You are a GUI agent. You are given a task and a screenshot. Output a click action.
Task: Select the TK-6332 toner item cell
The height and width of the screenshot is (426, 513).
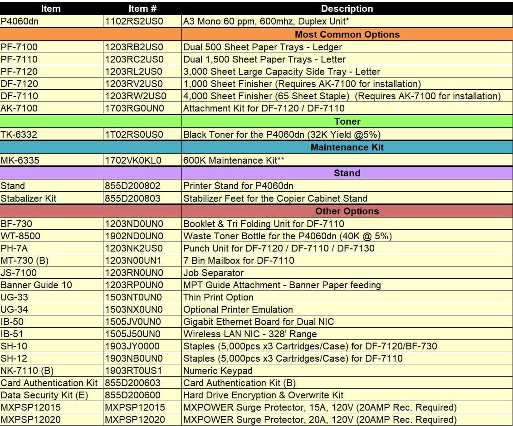(19, 134)
